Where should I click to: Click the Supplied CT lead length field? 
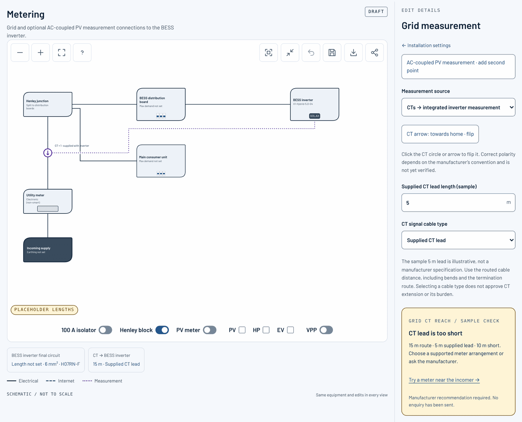(x=458, y=203)
